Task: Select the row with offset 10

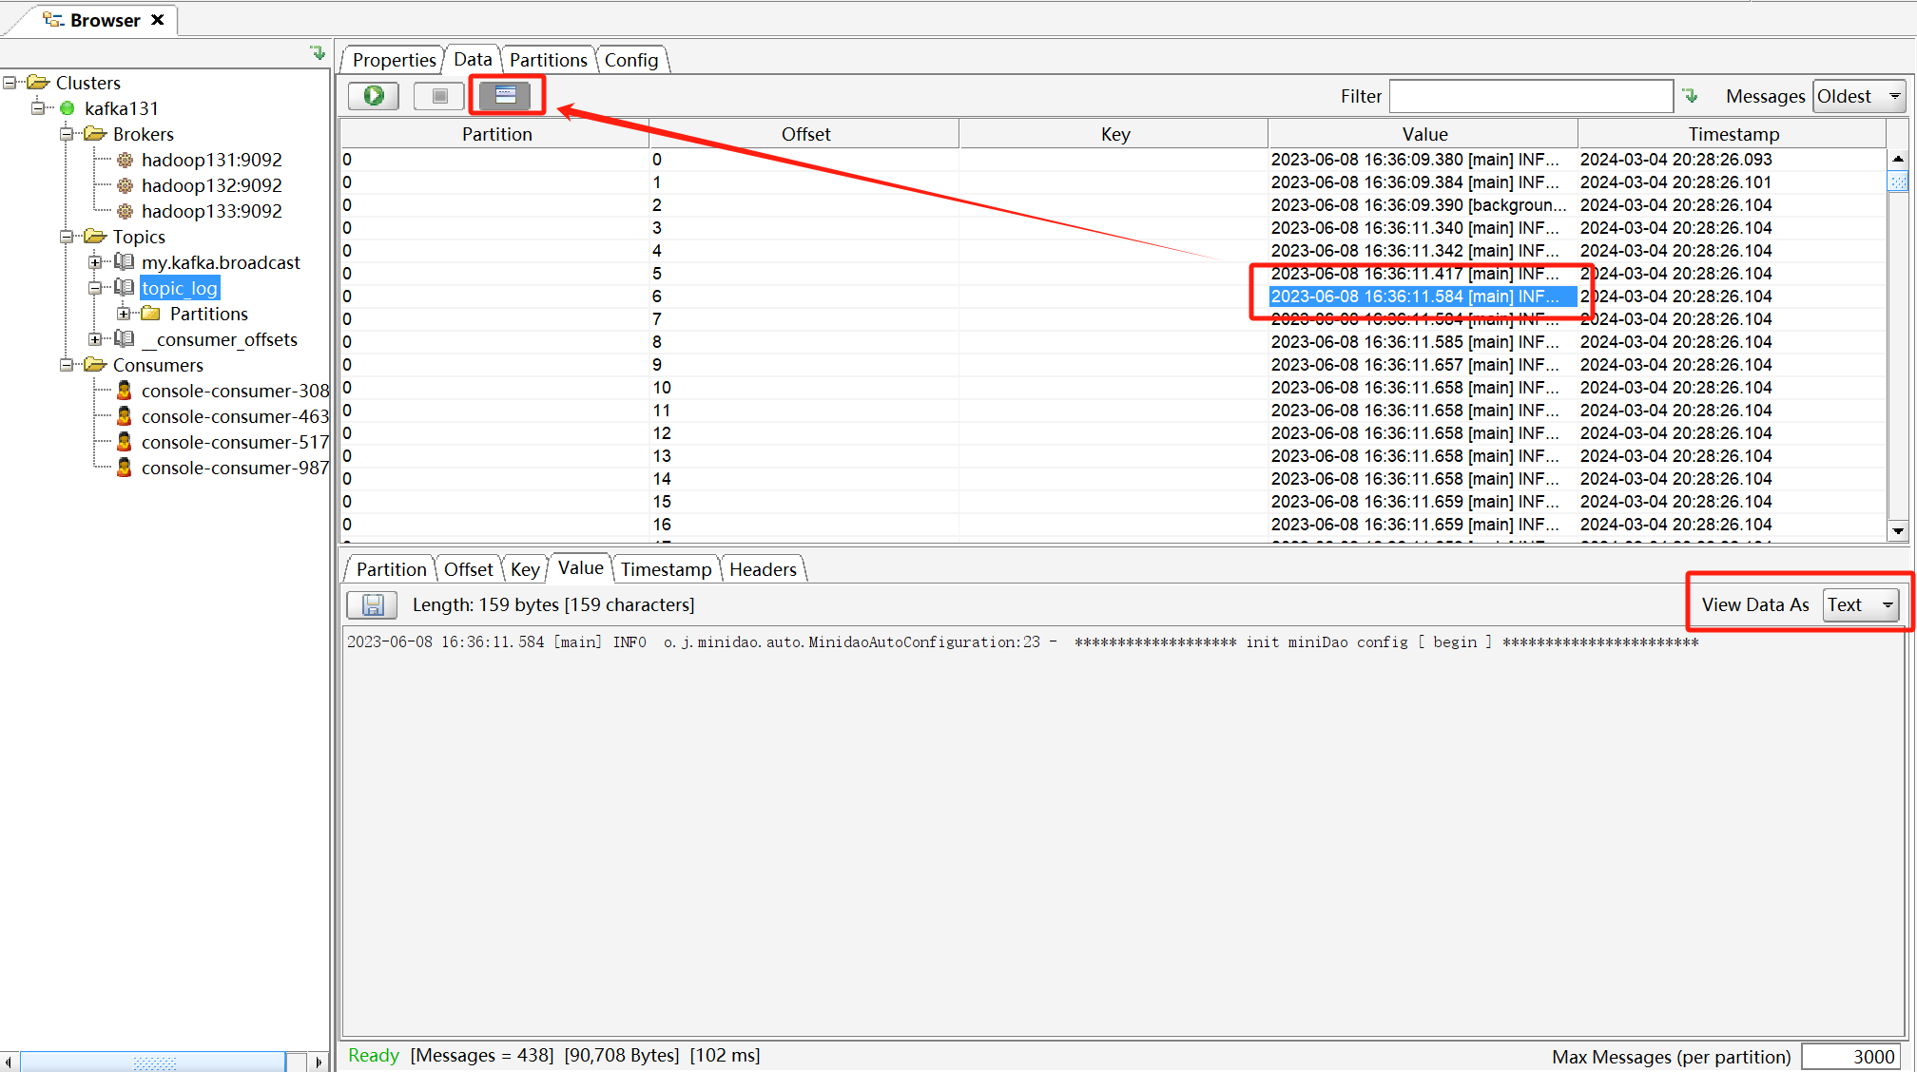Action: pos(662,388)
